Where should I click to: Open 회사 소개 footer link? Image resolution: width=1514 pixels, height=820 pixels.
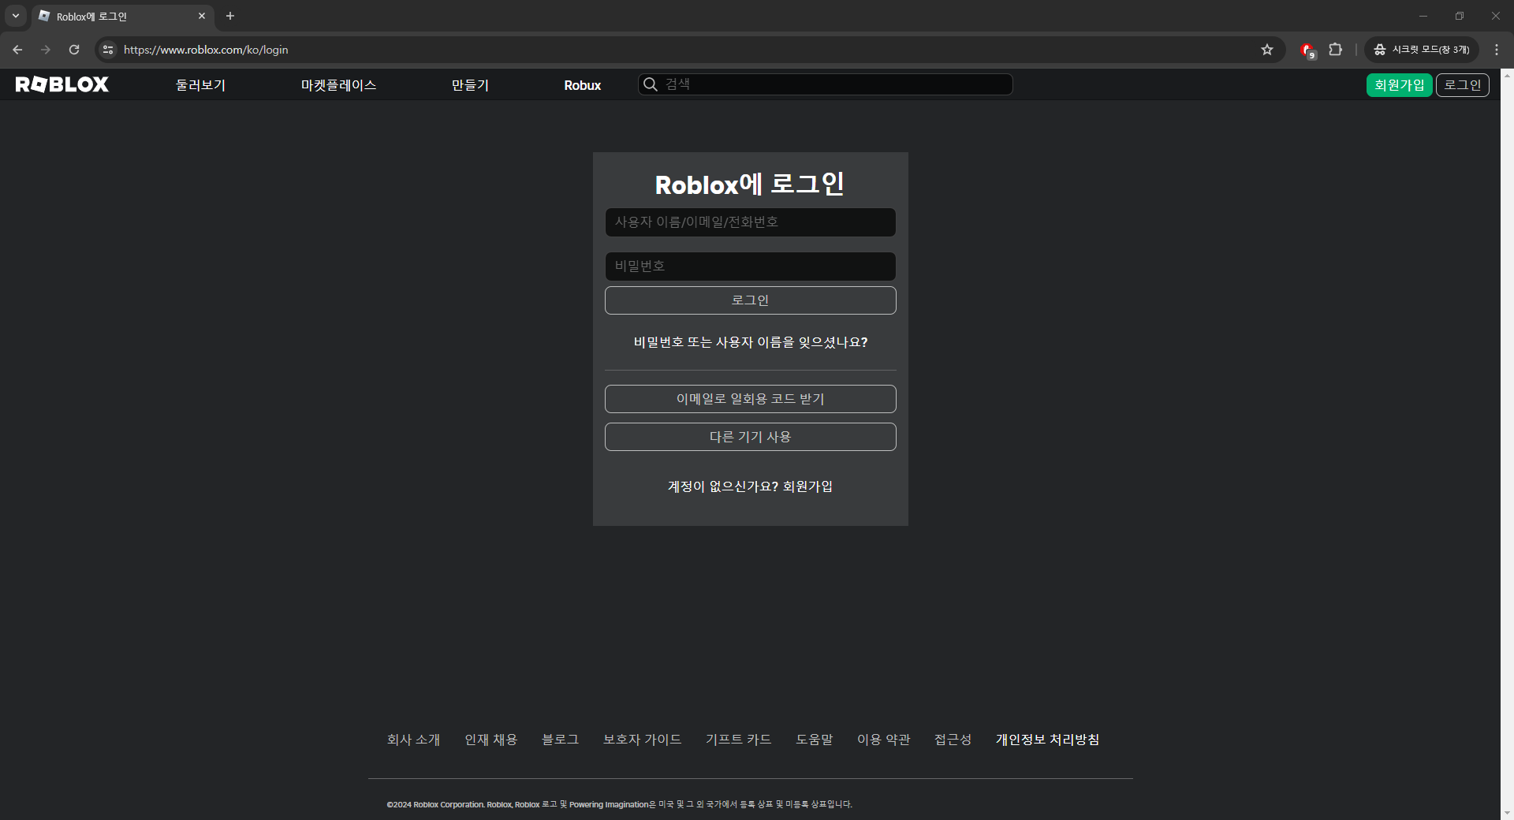point(413,740)
